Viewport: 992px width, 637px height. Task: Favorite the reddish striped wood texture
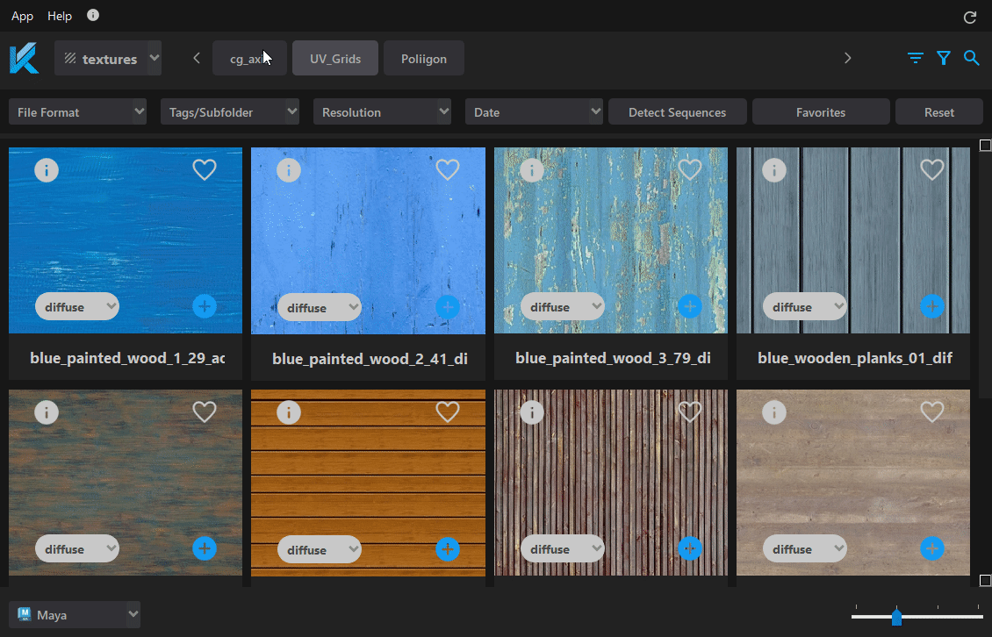coord(690,412)
